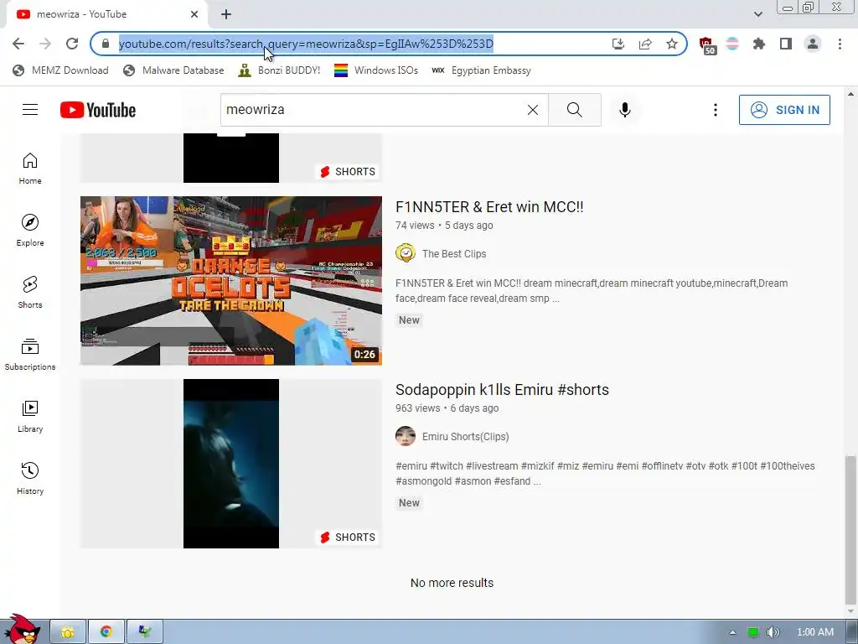Share this page icon in address bar
Viewport: 858px width, 644px height.
pyautogui.click(x=645, y=44)
